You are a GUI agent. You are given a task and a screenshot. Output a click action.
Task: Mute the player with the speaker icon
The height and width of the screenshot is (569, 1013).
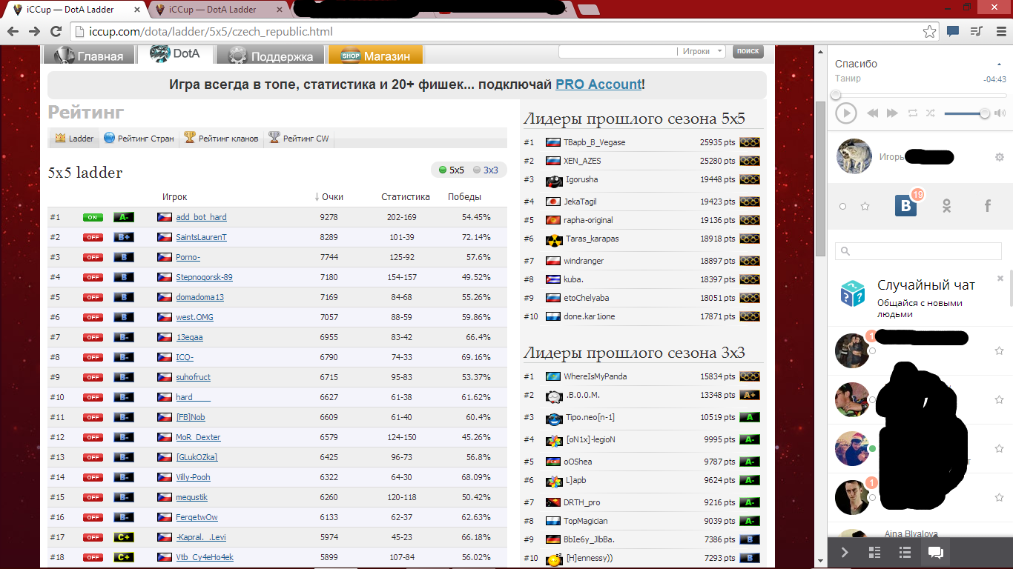[1000, 113]
